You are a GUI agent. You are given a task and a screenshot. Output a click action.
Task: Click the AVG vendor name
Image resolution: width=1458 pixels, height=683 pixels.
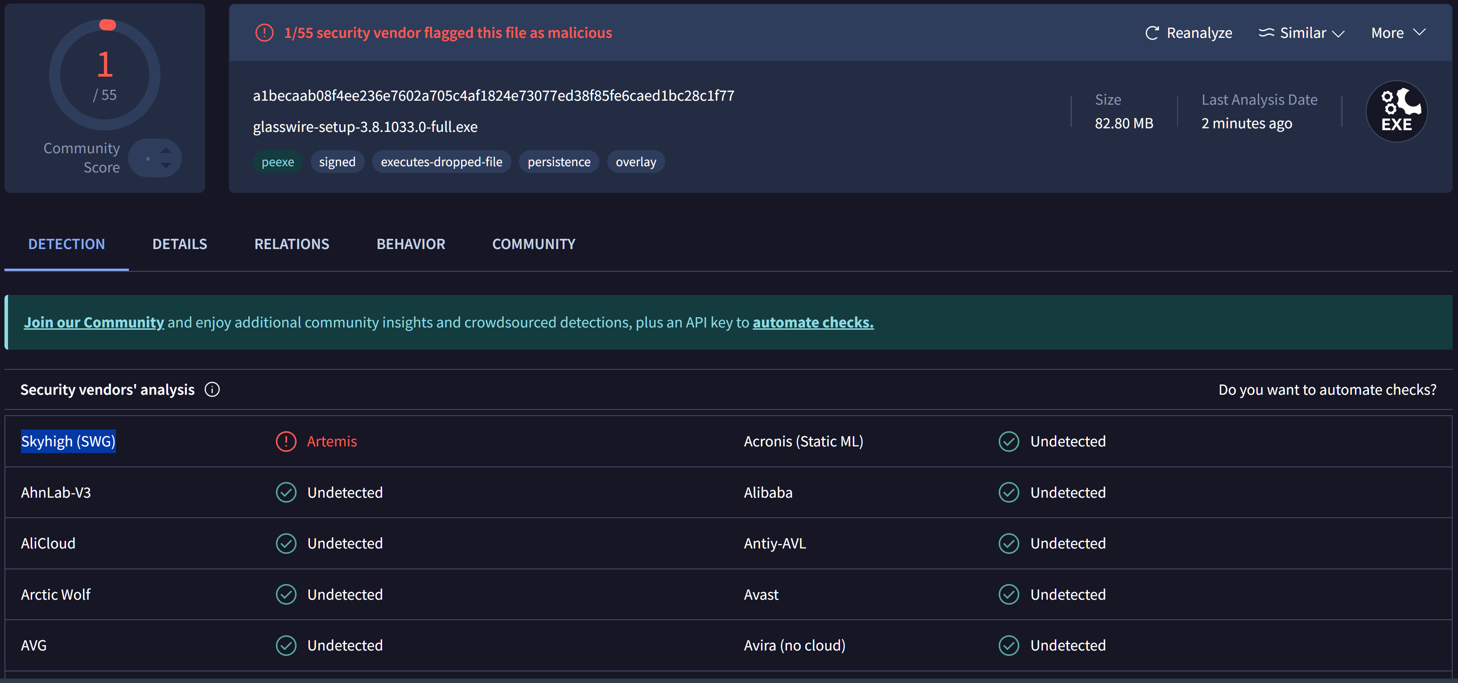point(33,645)
